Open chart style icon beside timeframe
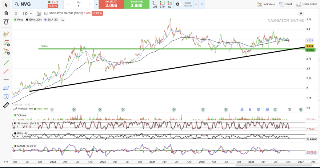 [x=39, y=14]
